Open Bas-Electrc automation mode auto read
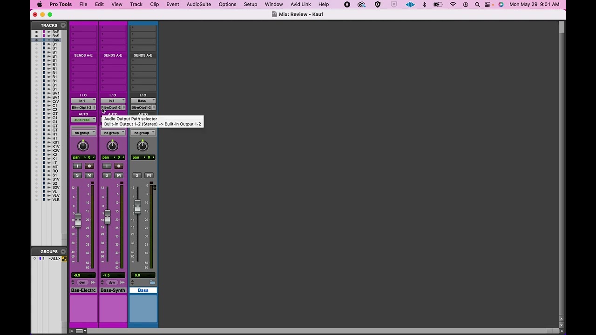Image resolution: width=596 pixels, height=335 pixels. click(83, 120)
